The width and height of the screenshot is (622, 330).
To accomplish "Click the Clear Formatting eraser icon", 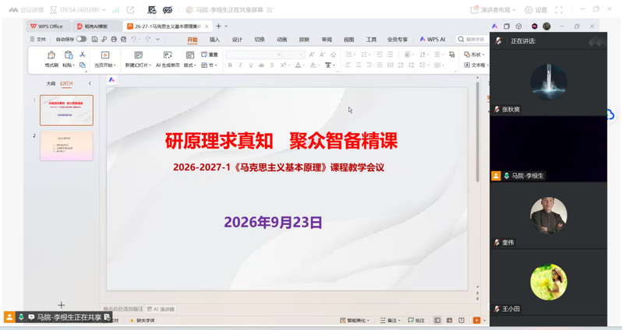I will [333, 54].
